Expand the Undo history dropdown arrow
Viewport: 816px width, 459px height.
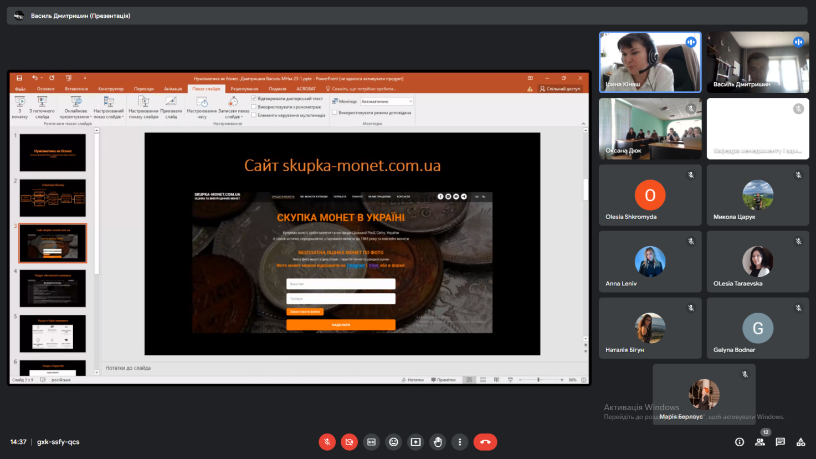(42, 78)
